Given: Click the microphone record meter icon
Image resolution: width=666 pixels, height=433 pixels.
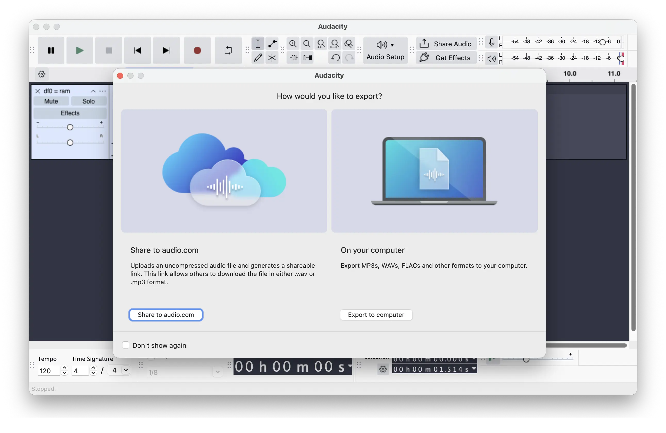Looking at the screenshot, I should (x=492, y=42).
